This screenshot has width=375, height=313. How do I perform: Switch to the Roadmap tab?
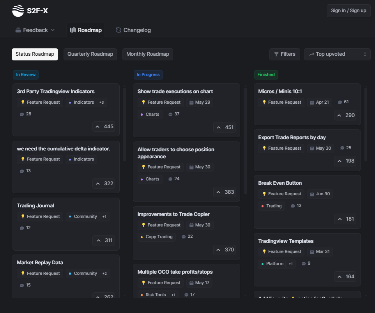[86, 30]
